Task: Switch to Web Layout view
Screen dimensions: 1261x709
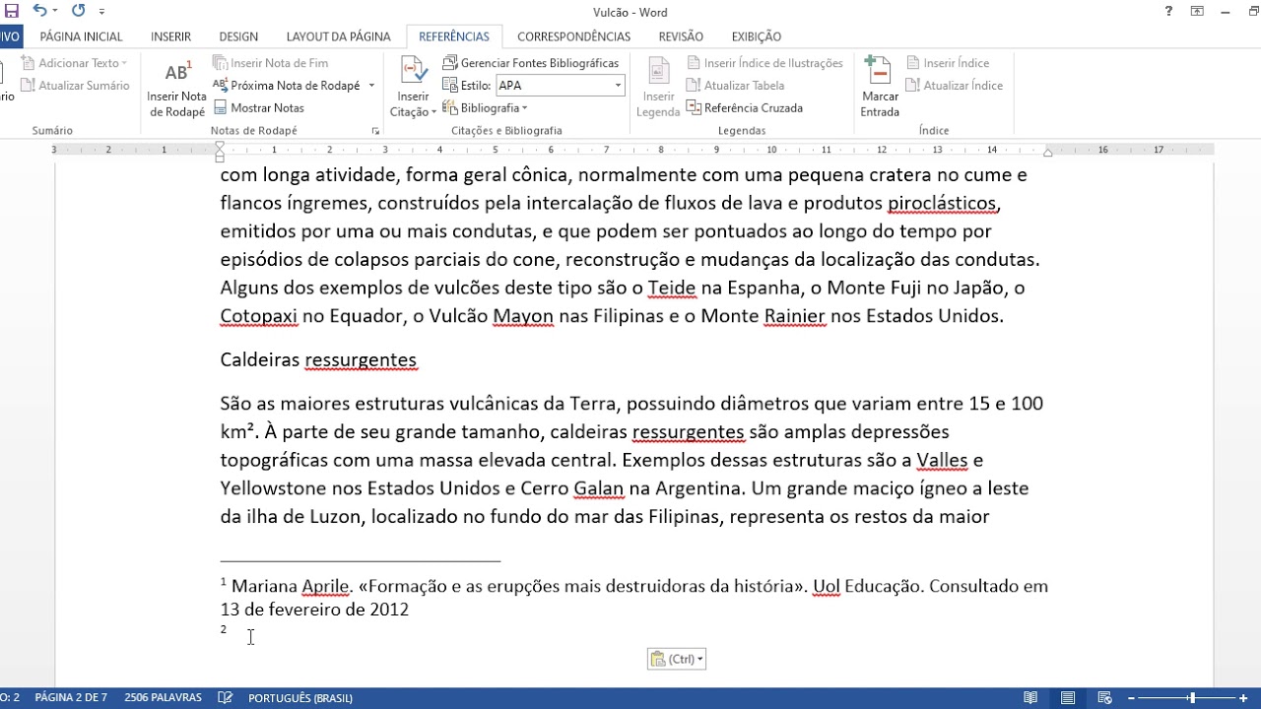Action: 1104,698
